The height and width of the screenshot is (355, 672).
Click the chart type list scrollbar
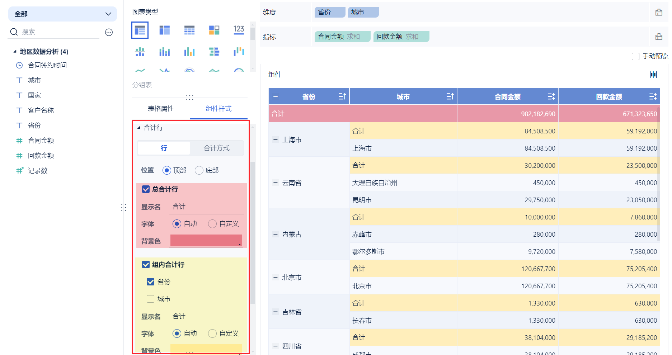pos(253,34)
